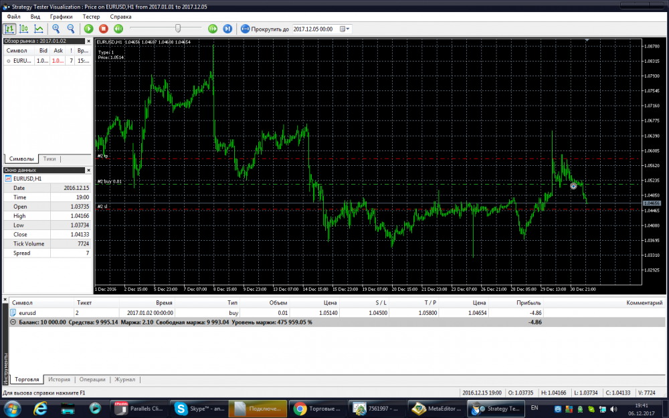Click the slow down rewind icon

118,29
